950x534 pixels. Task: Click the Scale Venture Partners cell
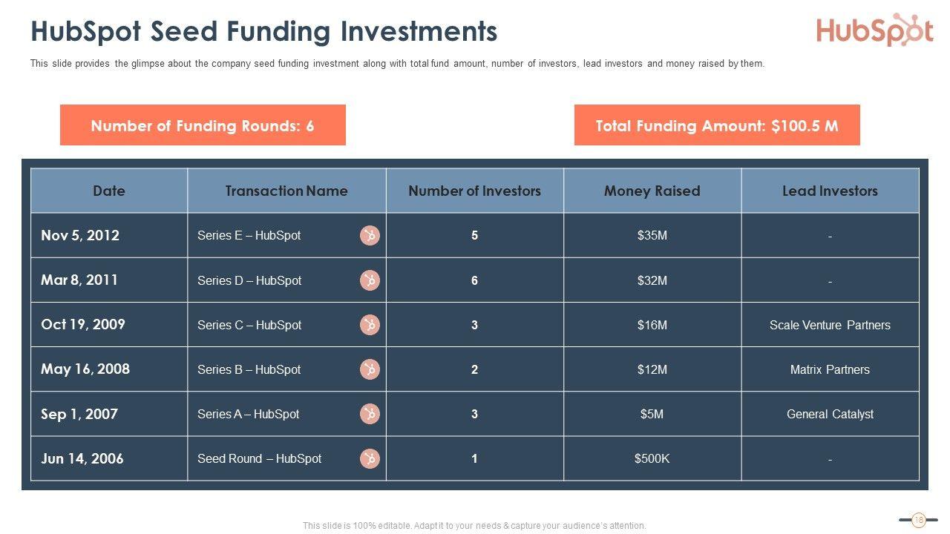[830, 325]
